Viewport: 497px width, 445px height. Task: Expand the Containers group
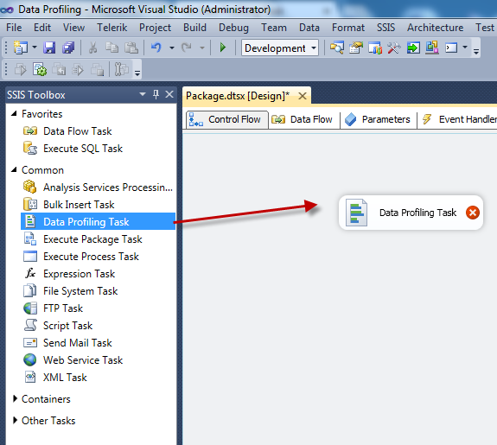coord(15,398)
